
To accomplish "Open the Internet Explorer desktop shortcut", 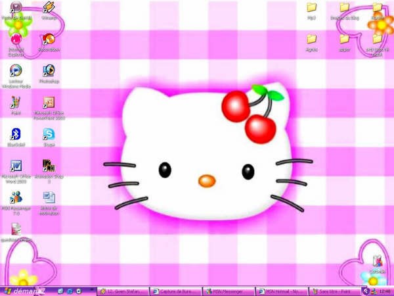I will coord(16,45).
